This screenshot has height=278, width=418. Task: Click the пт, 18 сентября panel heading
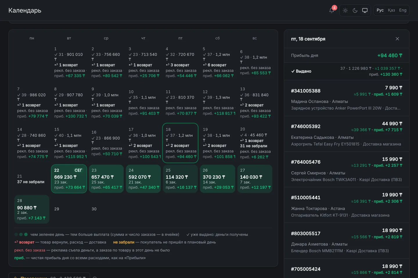[x=308, y=39]
